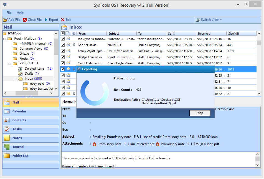Click the Folder List folder icon
Image resolution: width=264 pixels, height=179 pixels.
click(7, 156)
